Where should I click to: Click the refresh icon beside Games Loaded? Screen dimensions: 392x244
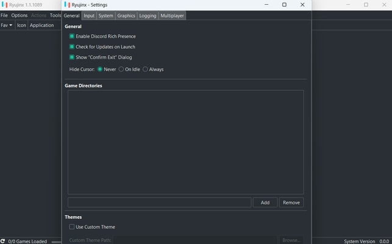[3, 241]
